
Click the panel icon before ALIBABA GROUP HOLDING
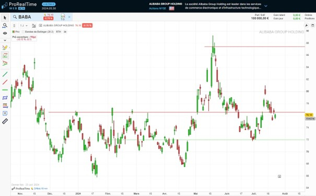(x=41, y=26)
